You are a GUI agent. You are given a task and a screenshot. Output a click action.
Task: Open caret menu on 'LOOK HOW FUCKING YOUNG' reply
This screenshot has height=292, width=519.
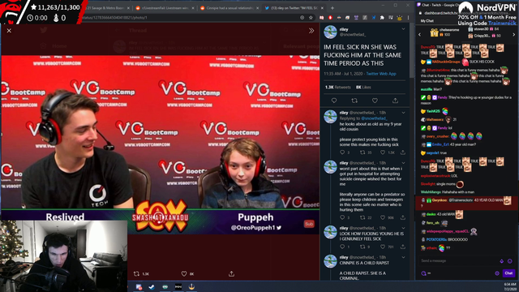click(403, 229)
